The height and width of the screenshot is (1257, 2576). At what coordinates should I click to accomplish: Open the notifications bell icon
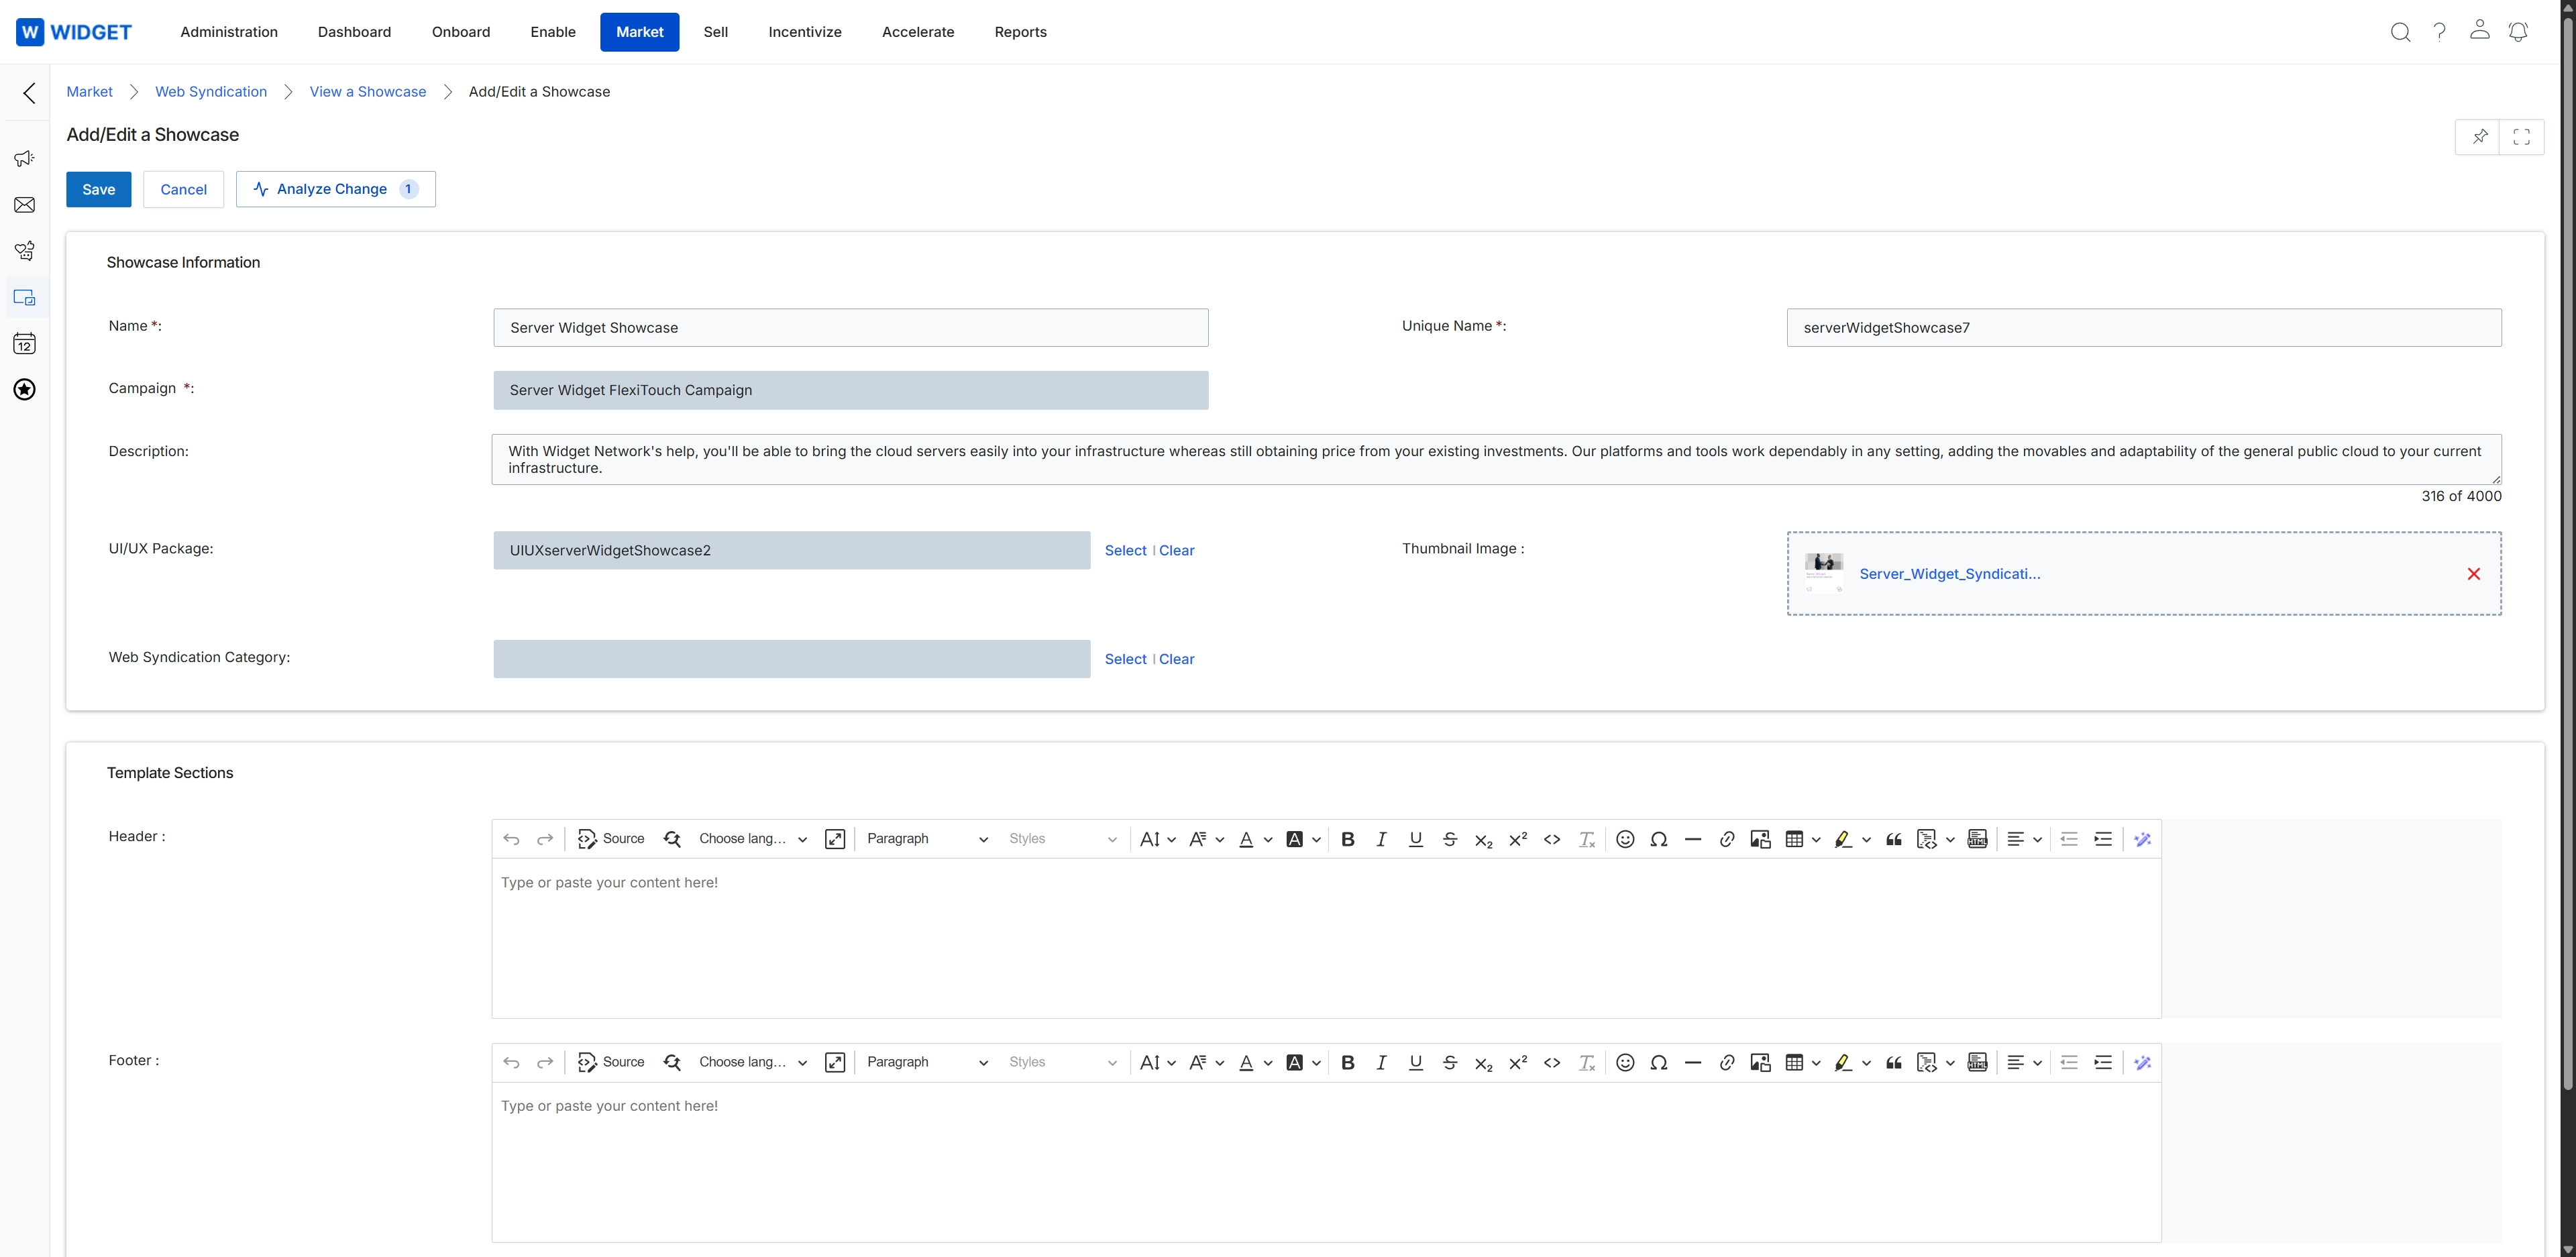[2518, 32]
